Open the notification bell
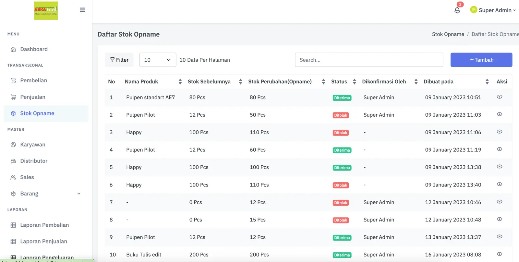 457,10
